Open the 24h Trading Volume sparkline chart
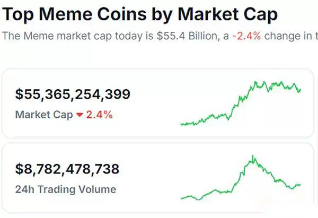318x218 pixels. tap(241, 179)
